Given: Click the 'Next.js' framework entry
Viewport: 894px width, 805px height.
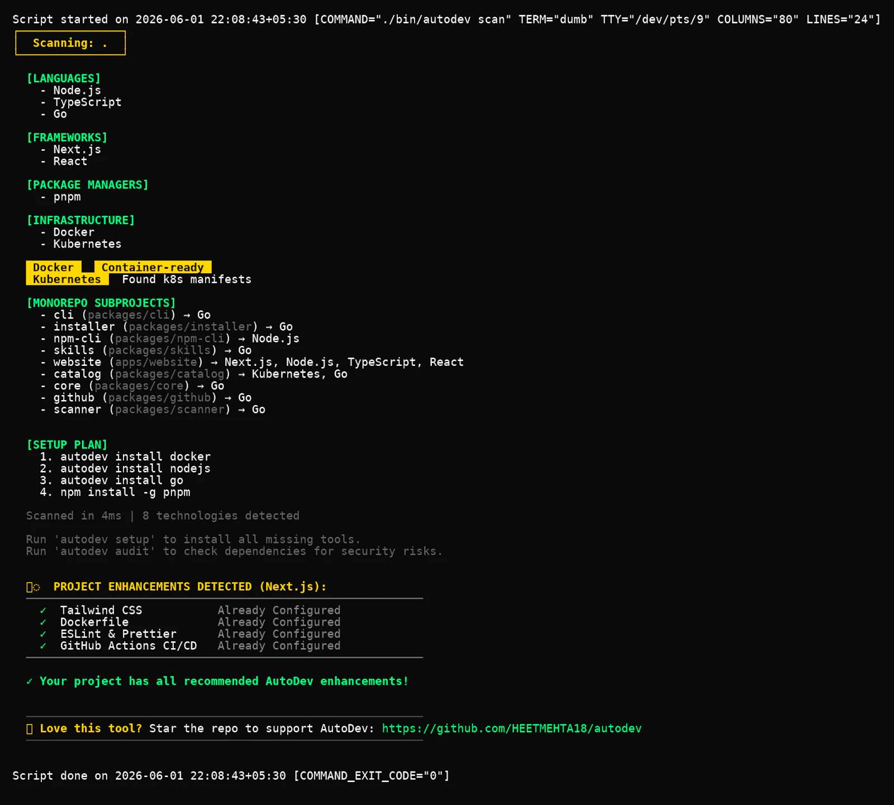Looking at the screenshot, I should click(77, 149).
